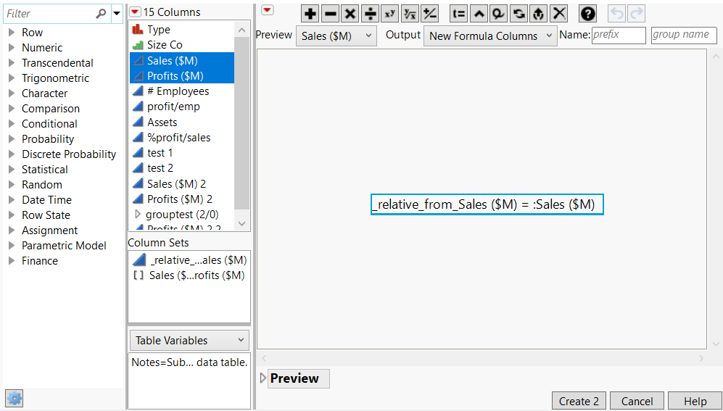This screenshot has height=411, width=723.
Task: Expand the Row function category
Action: pyautogui.click(x=12, y=32)
